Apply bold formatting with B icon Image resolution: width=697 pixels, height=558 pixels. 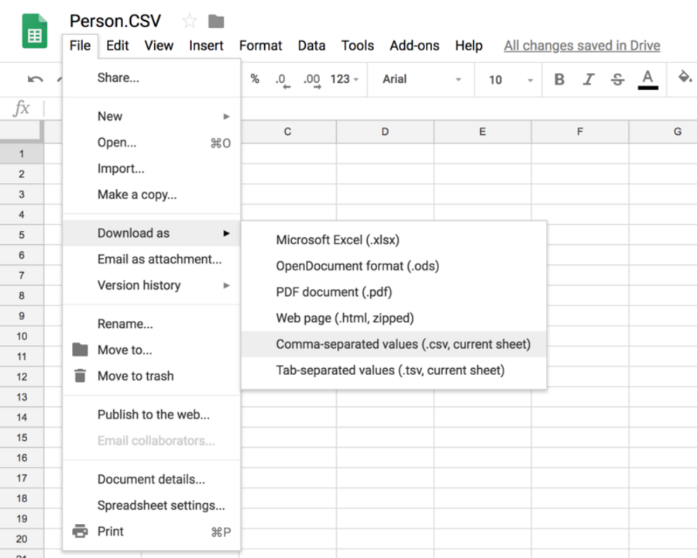click(559, 79)
